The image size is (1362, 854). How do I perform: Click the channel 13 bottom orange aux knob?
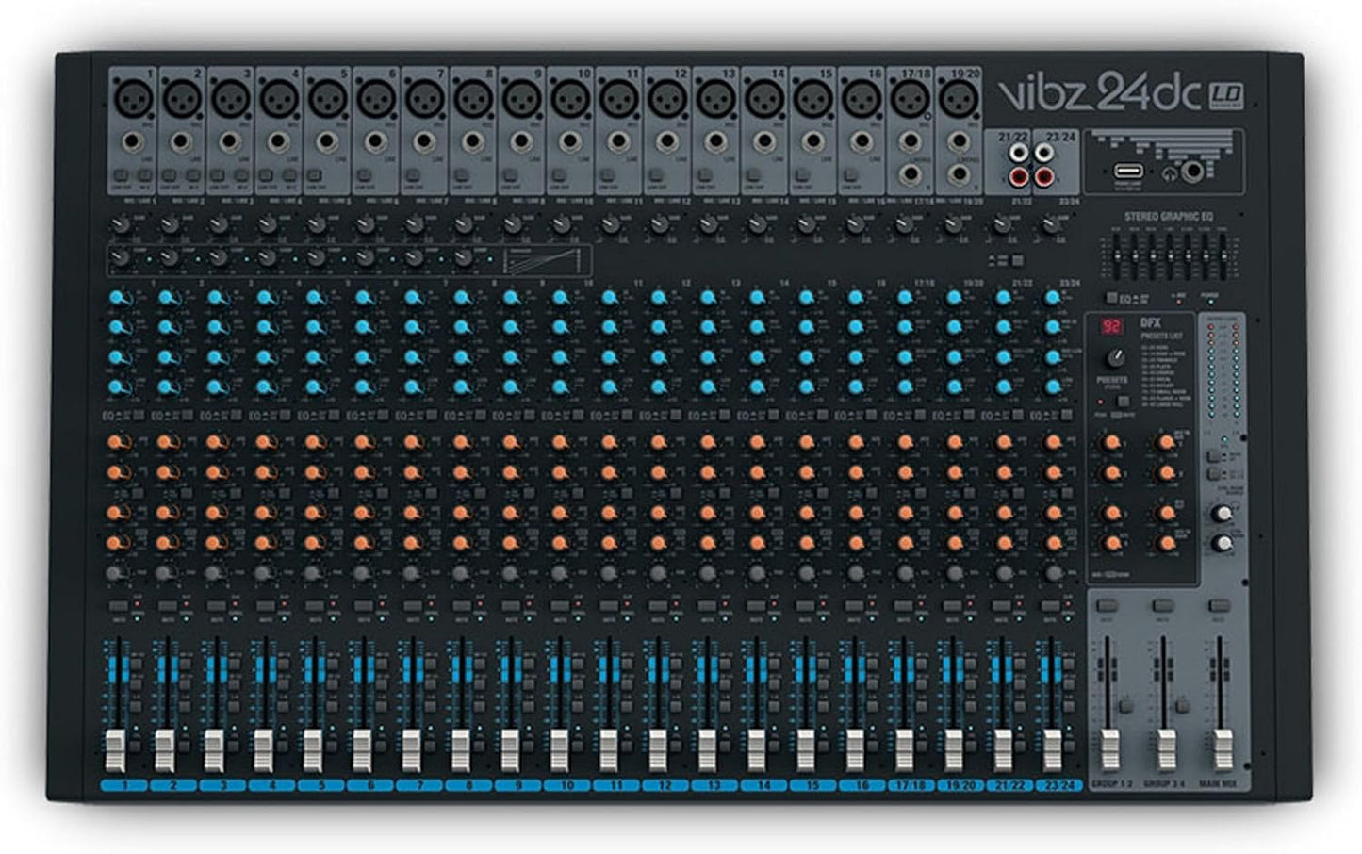(x=708, y=542)
